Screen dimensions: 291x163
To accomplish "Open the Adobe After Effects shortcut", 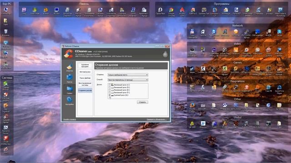I will coord(214,52).
